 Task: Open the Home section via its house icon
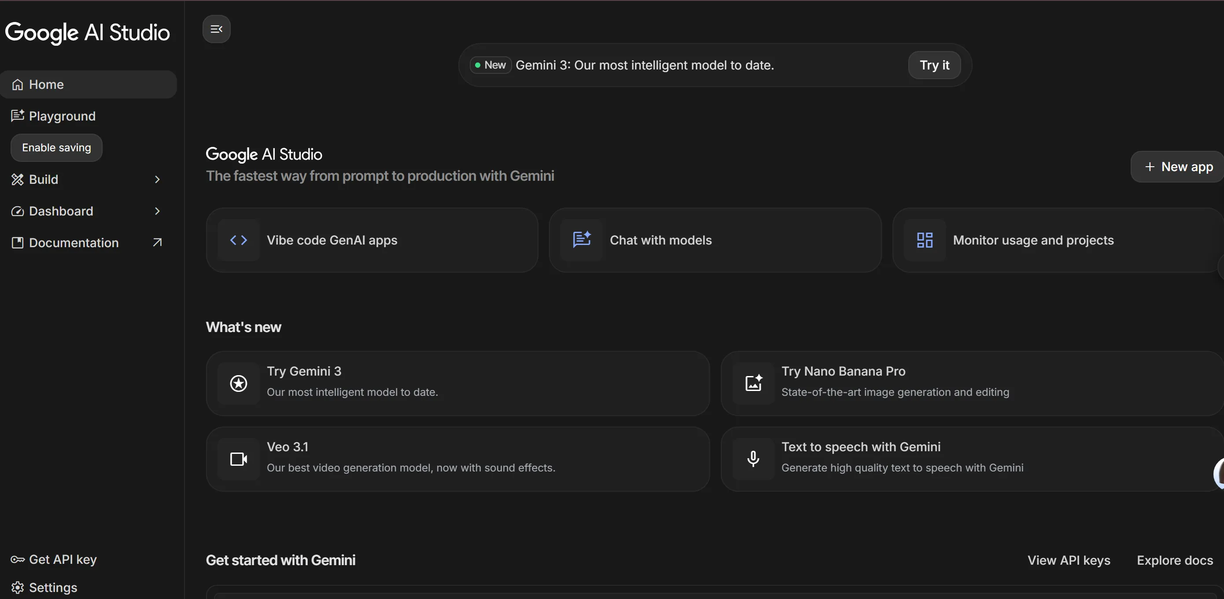[x=18, y=84]
